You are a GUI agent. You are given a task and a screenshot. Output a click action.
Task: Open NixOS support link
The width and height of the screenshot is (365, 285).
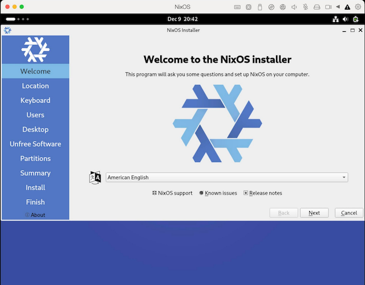click(x=172, y=193)
